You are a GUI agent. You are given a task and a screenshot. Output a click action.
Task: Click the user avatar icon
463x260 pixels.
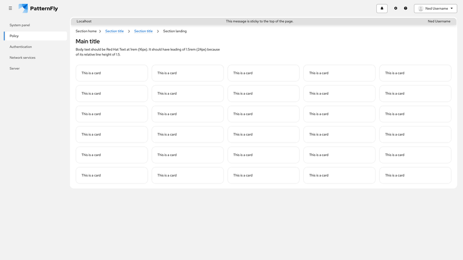421,9
